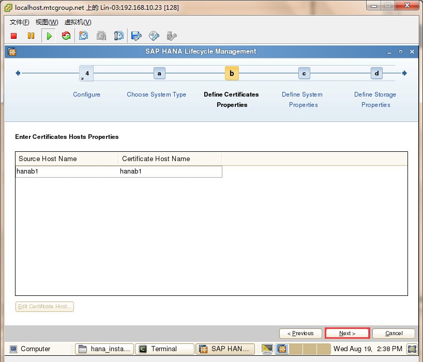Click the CD/DVD drive connect icon
The image size is (423, 362).
pyautogui.click(x=154, y=36)
